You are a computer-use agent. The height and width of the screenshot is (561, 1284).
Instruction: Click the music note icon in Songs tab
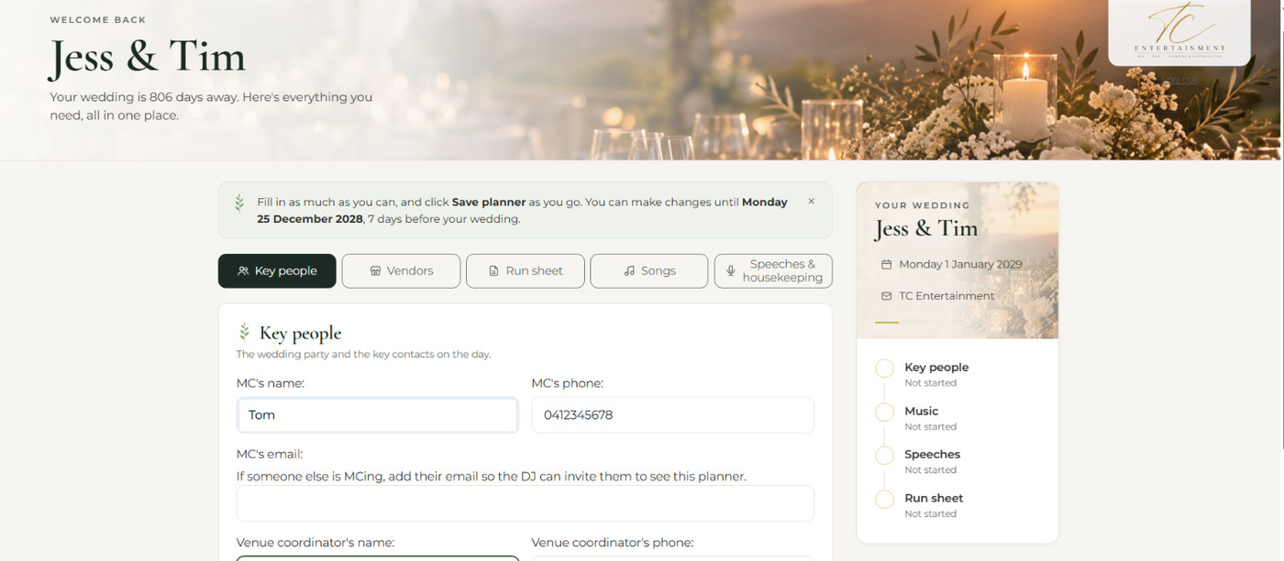[x=629, y=271]
